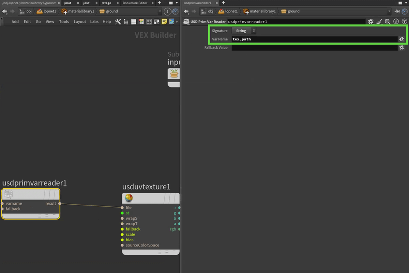This screenshot has width=409, height=273.
Task: Click the yellow sticky note icon
Action: click(x=164, y=21)
